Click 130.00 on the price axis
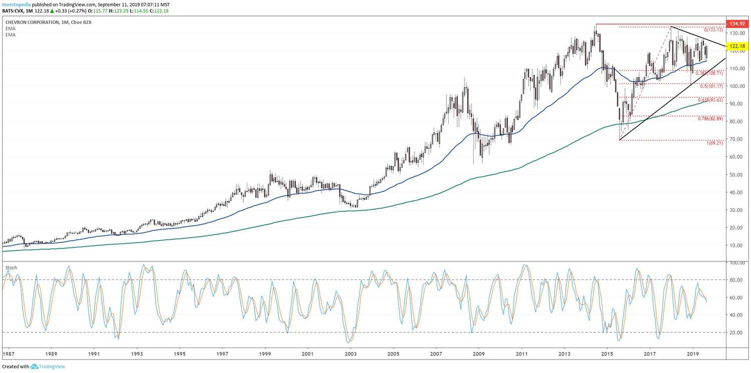The width and height of the screenshot is (751, 373). pos(736,33)
